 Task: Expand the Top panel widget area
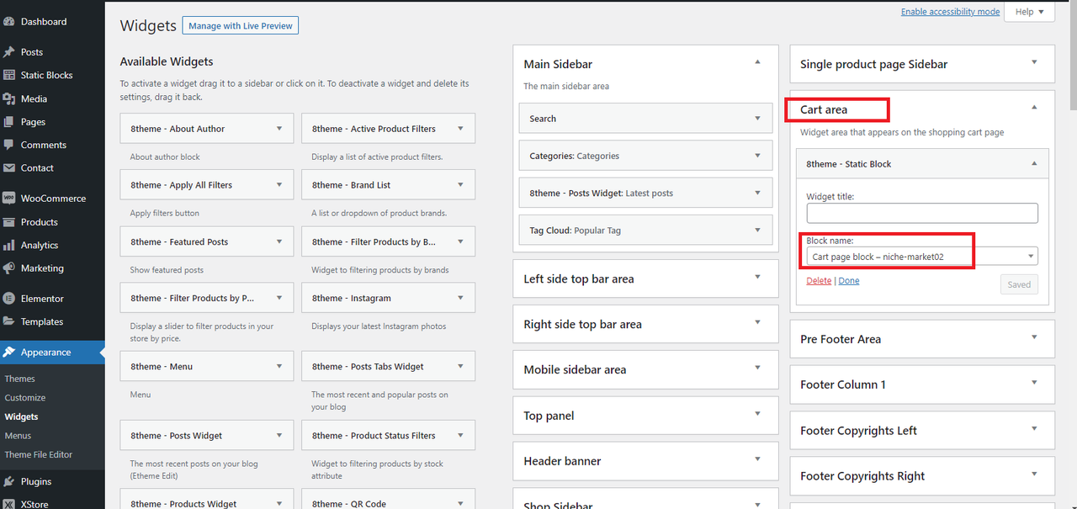pos(757,415)
